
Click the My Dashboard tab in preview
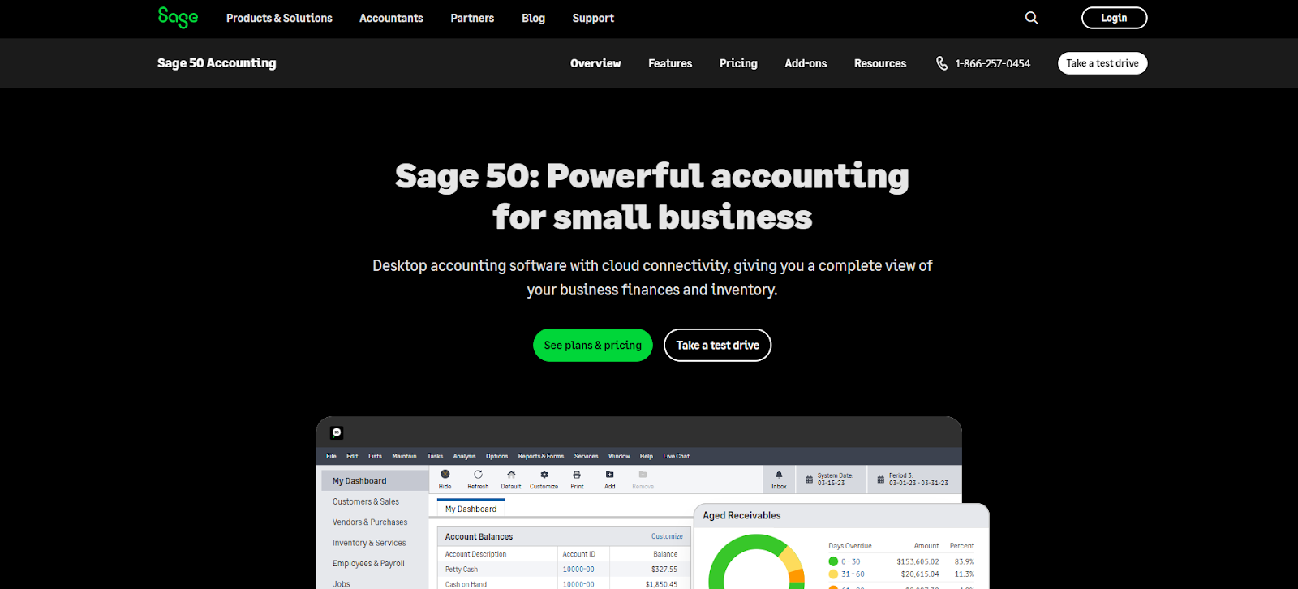tap(471, 509)
